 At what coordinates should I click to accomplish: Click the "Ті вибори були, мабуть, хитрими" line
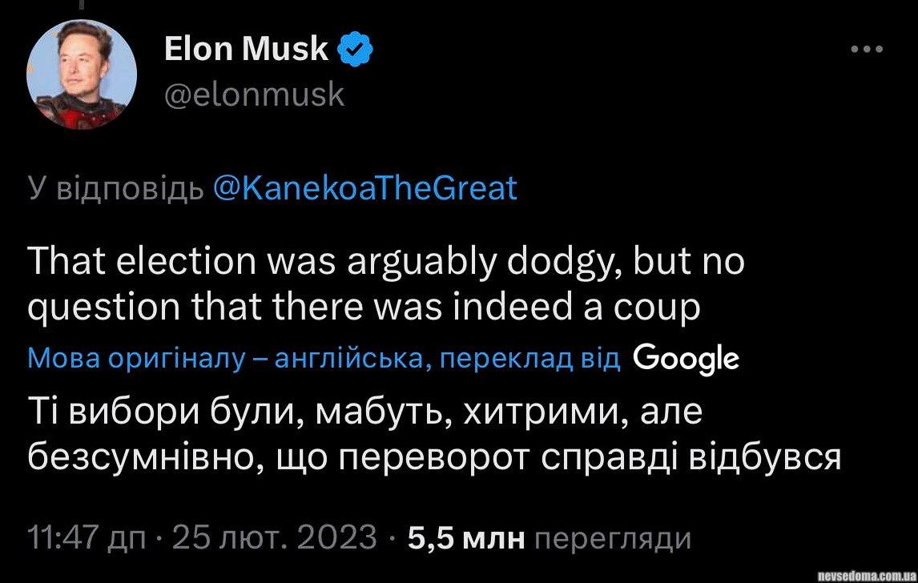[364, 412]
